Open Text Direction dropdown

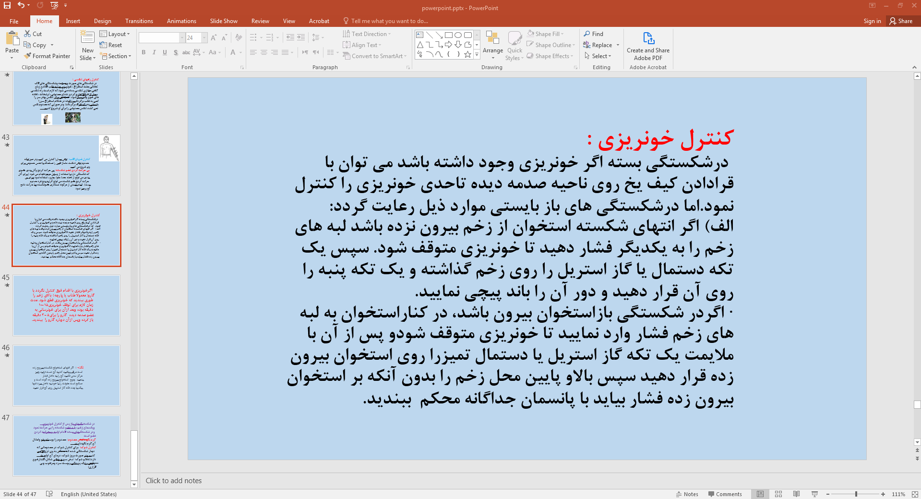[367, 34]
